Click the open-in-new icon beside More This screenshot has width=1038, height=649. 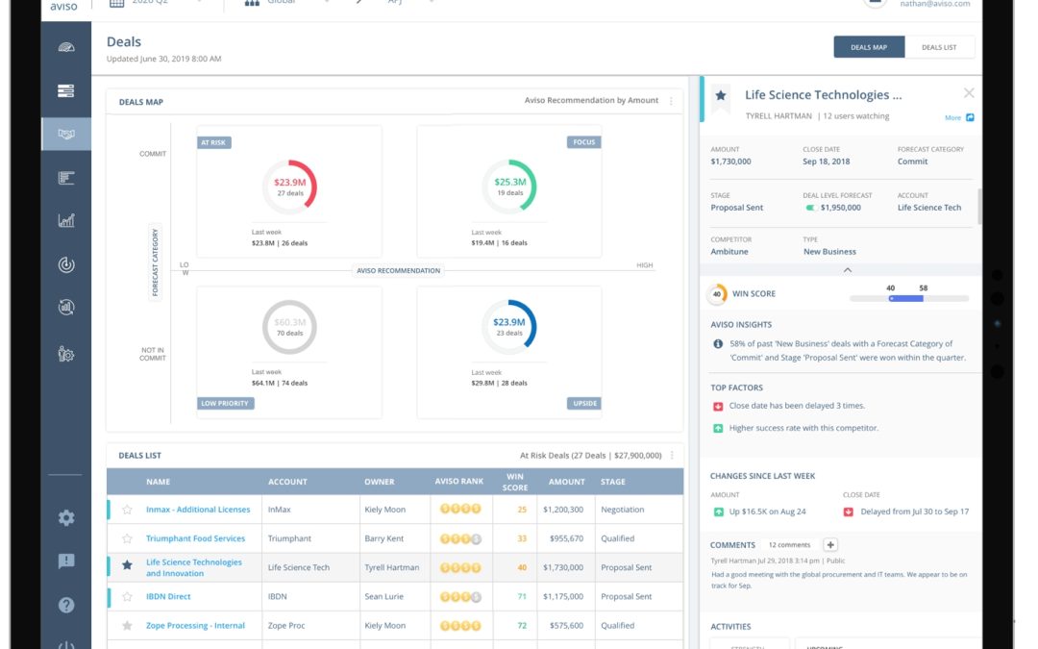coord(970,117)
